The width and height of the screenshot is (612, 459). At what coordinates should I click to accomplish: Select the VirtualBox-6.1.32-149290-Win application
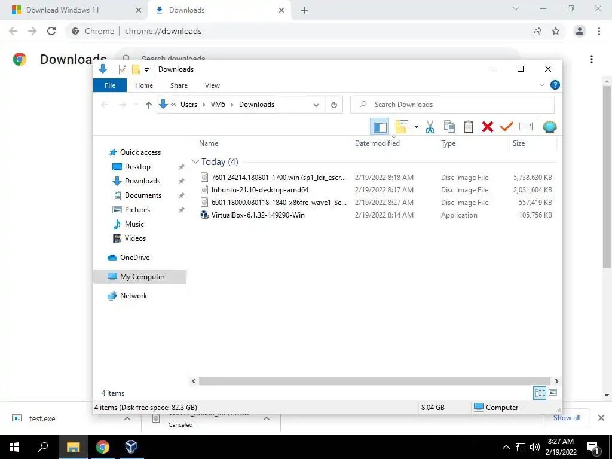click(258, 215)
